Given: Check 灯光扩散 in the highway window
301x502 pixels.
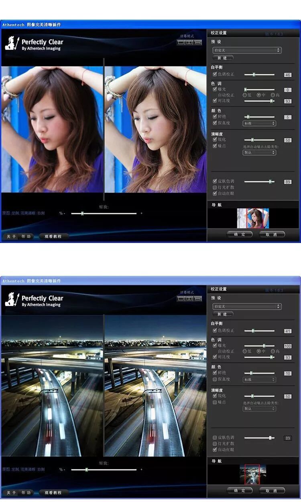Looking at the screenshot, I should 215,444.
